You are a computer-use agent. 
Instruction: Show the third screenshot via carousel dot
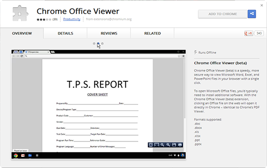point(102,44)
